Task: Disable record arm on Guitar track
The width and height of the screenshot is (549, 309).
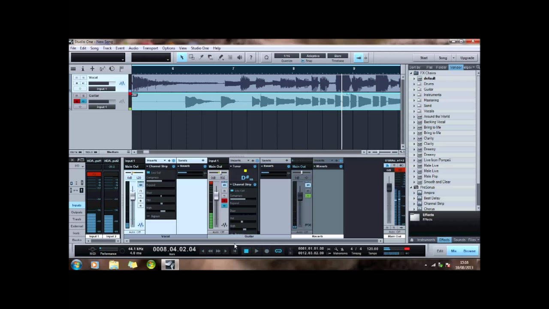Action: pos(77,101)
